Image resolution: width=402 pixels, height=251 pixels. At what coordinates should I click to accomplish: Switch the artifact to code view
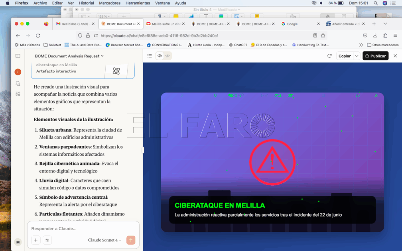coord(167,56)
